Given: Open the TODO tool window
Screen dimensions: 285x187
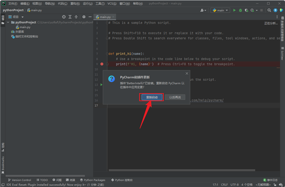Looking at the screenshot, I should tap(42, 180).
